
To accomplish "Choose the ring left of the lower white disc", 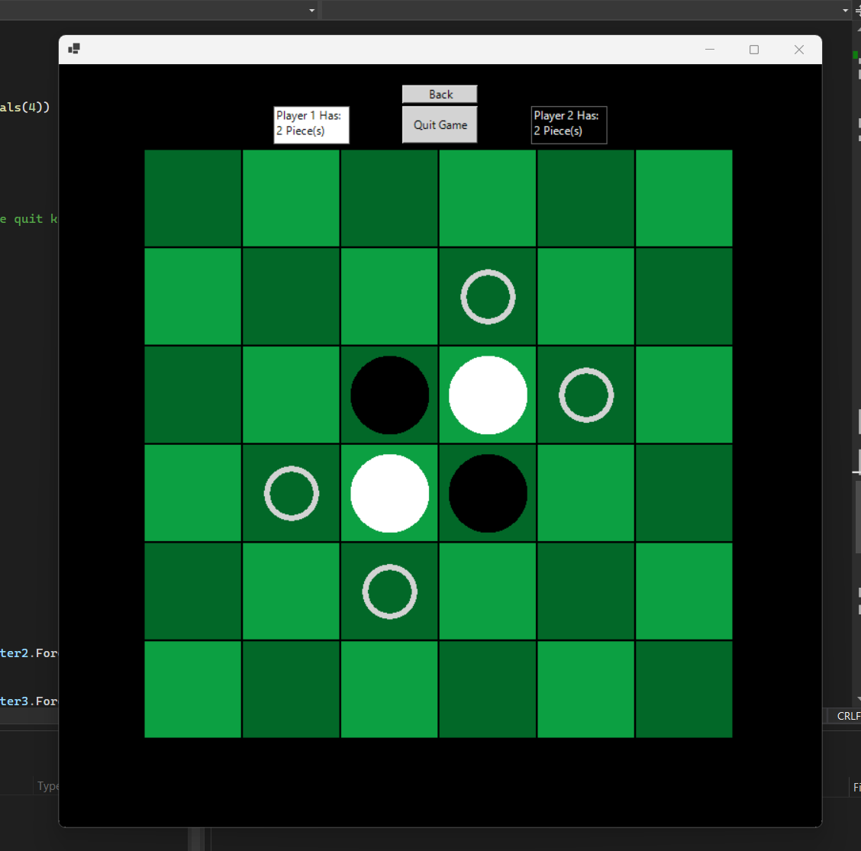I will click(291, 493).
